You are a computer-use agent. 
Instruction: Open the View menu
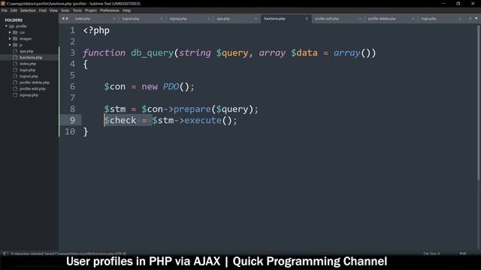[x=53, y=10]
